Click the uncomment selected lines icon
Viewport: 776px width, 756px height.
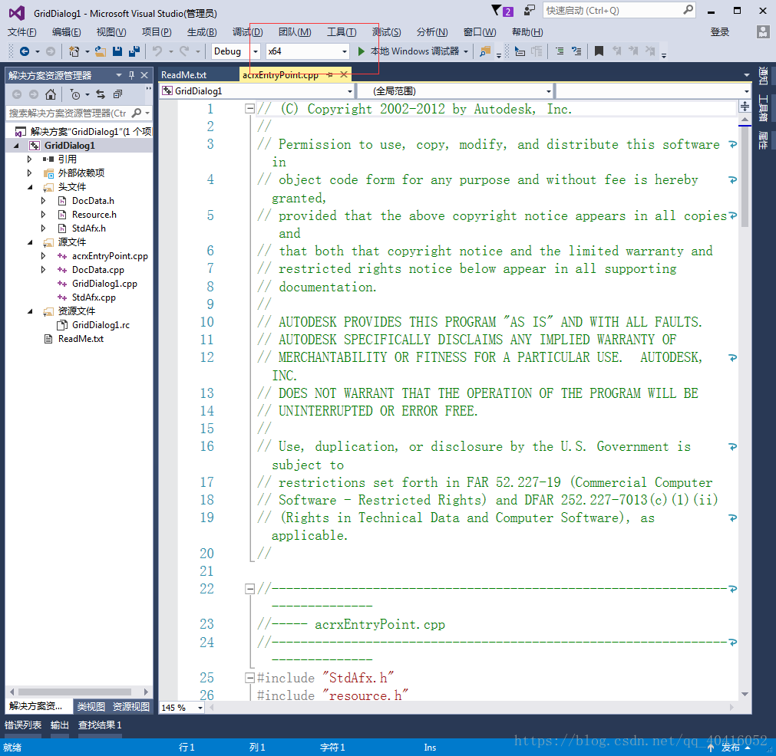(576, 51)
